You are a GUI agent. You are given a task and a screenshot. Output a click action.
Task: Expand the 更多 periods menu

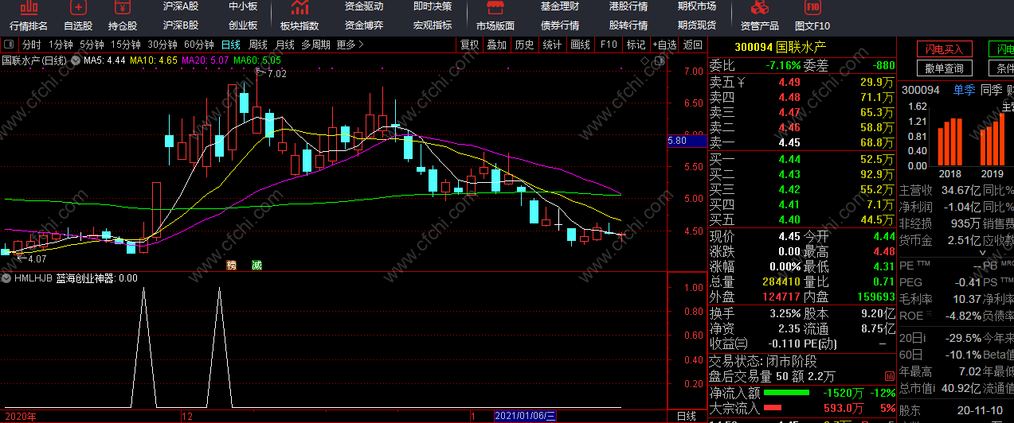(350, 45)
